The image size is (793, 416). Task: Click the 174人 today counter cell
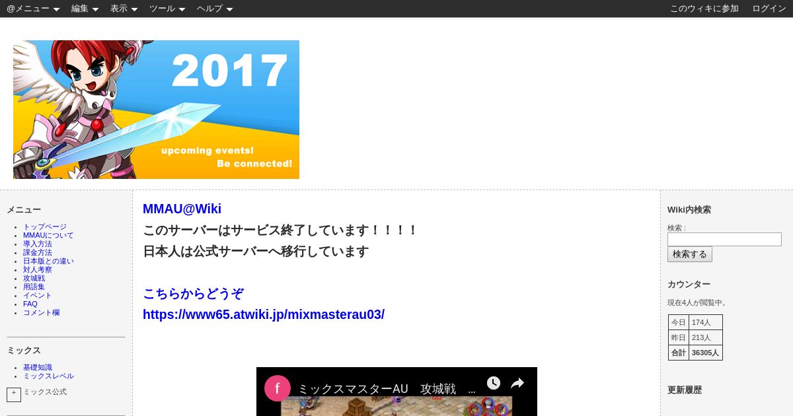point(705,322)
